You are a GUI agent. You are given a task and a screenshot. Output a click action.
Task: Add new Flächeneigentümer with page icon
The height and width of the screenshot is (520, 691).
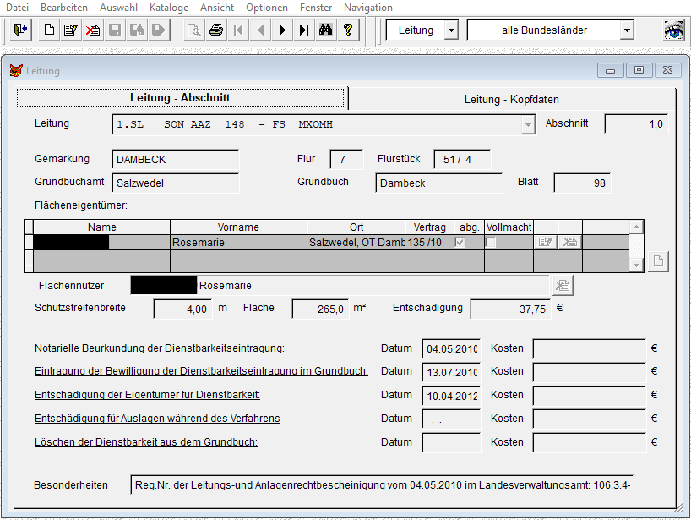pyautogui.click(x=658, y=261)
